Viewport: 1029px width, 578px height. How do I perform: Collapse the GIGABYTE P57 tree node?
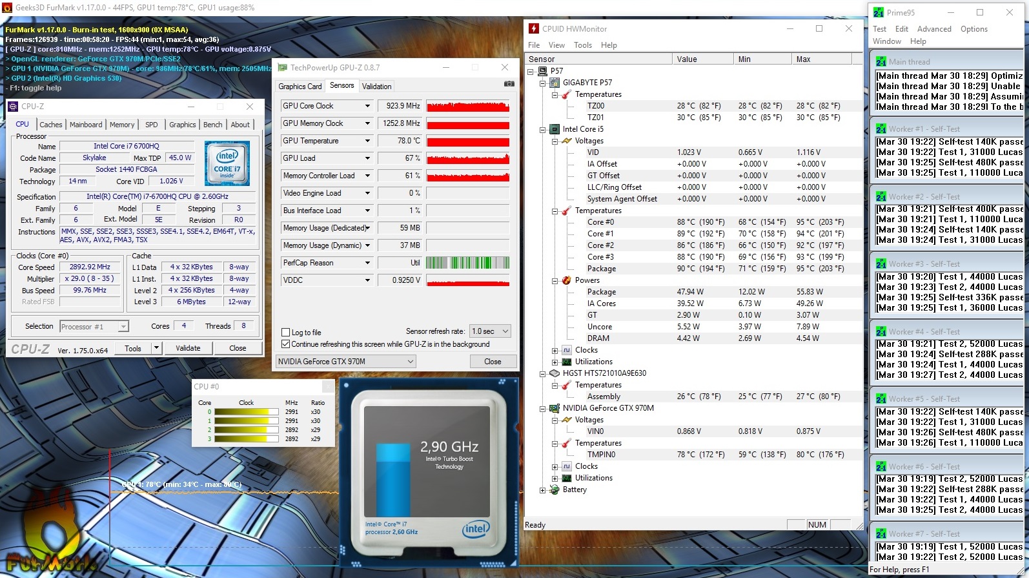542,83
